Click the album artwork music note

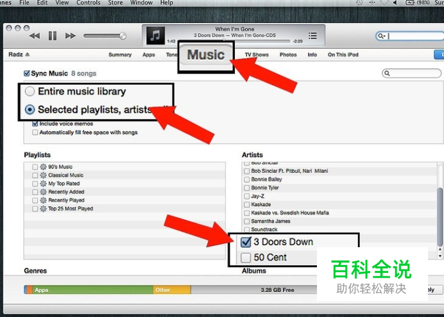(x=155, y=36)
